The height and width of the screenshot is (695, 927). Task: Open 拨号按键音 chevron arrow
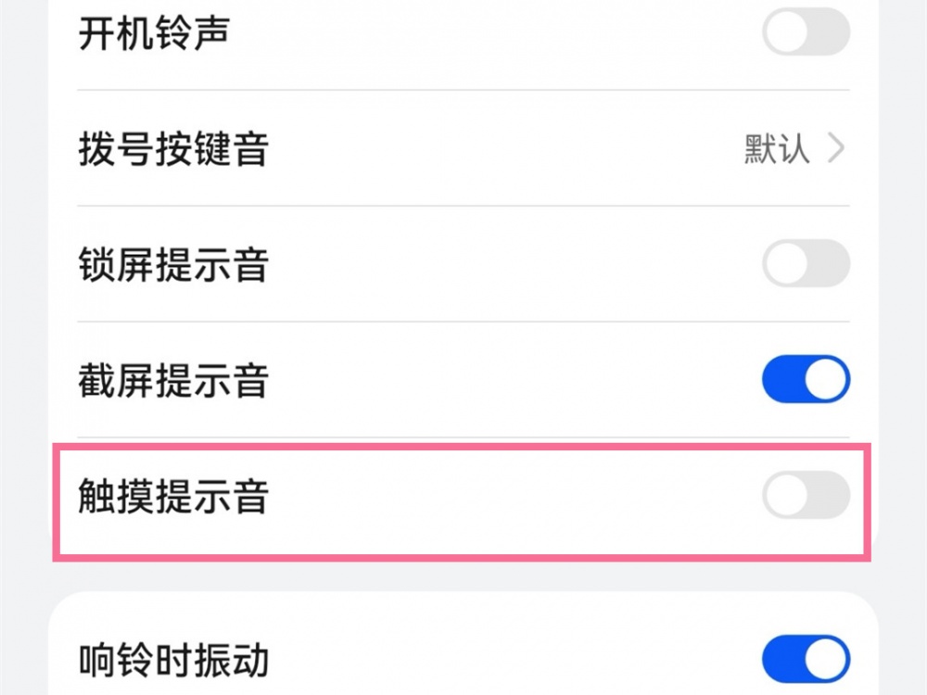click(836, 147)
